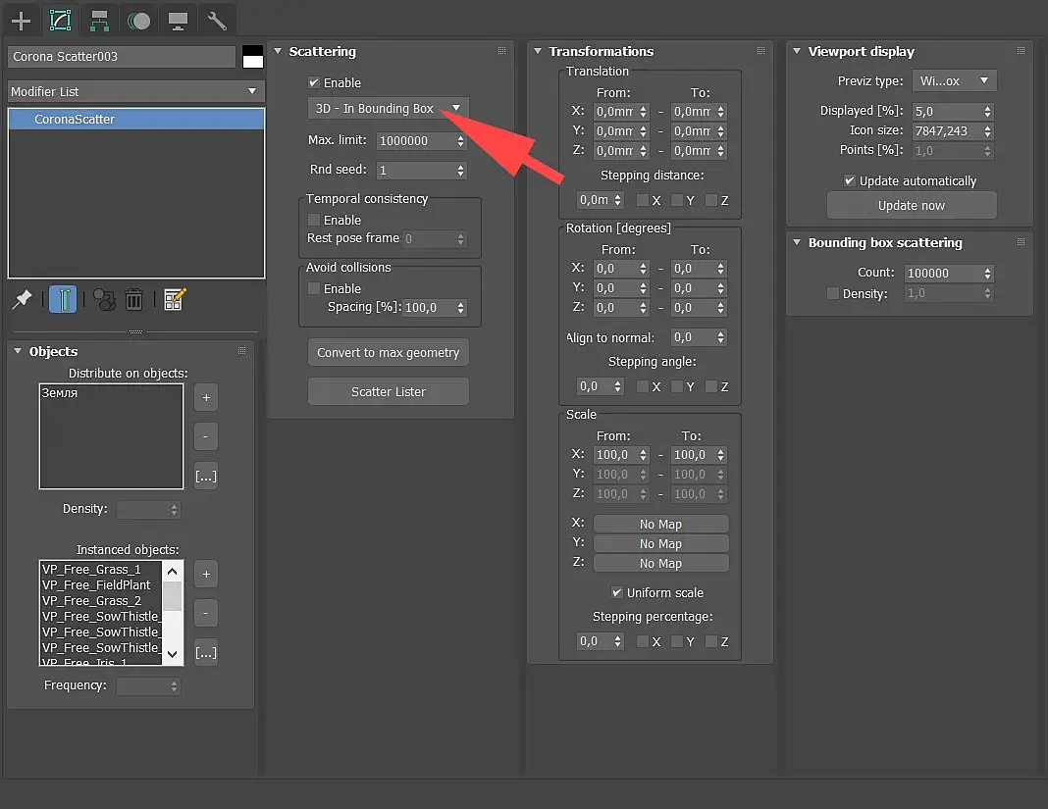Click the Pin Stack icon
The image size is (1048, 809).
(x=22, y=299)
